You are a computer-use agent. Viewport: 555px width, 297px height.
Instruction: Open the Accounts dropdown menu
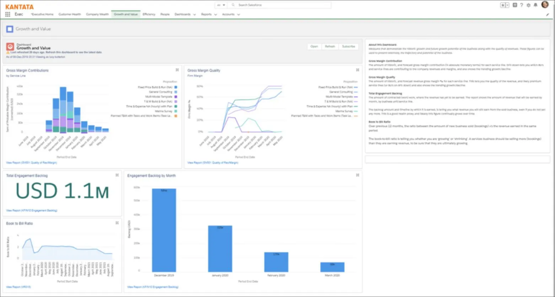click(231, 14)
